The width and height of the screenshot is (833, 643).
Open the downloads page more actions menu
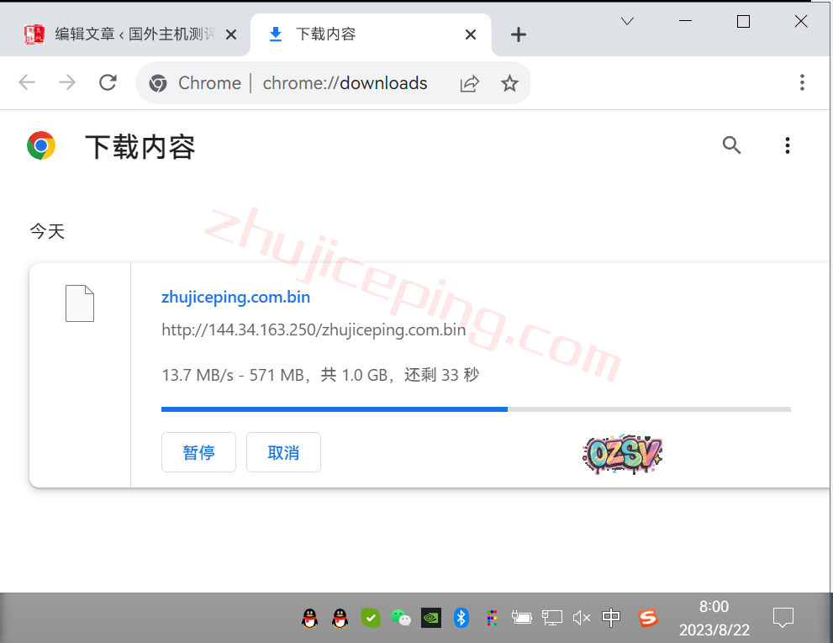point(787,145)
